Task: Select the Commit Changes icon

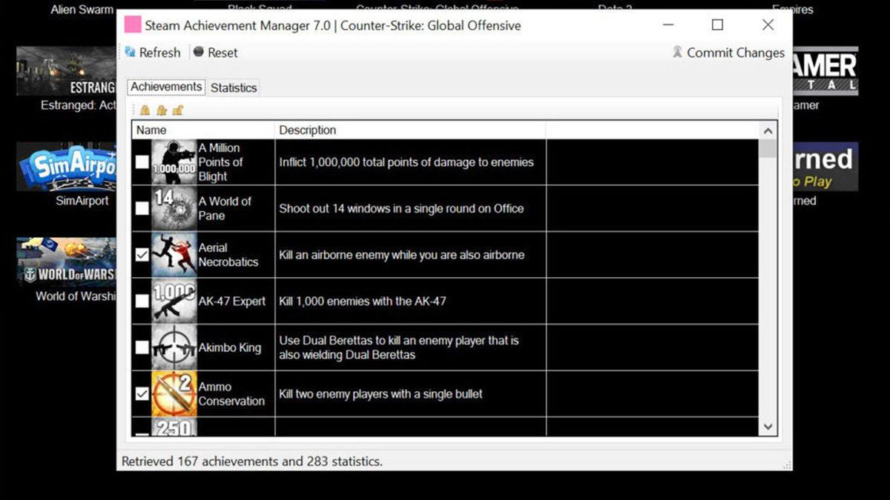Action: click(x=677, y=53)
